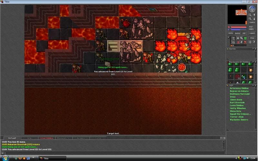Image resolution: width=258 pixels, height=161 pixels.
Task: Click the Stop button
Action: [252, 38]
